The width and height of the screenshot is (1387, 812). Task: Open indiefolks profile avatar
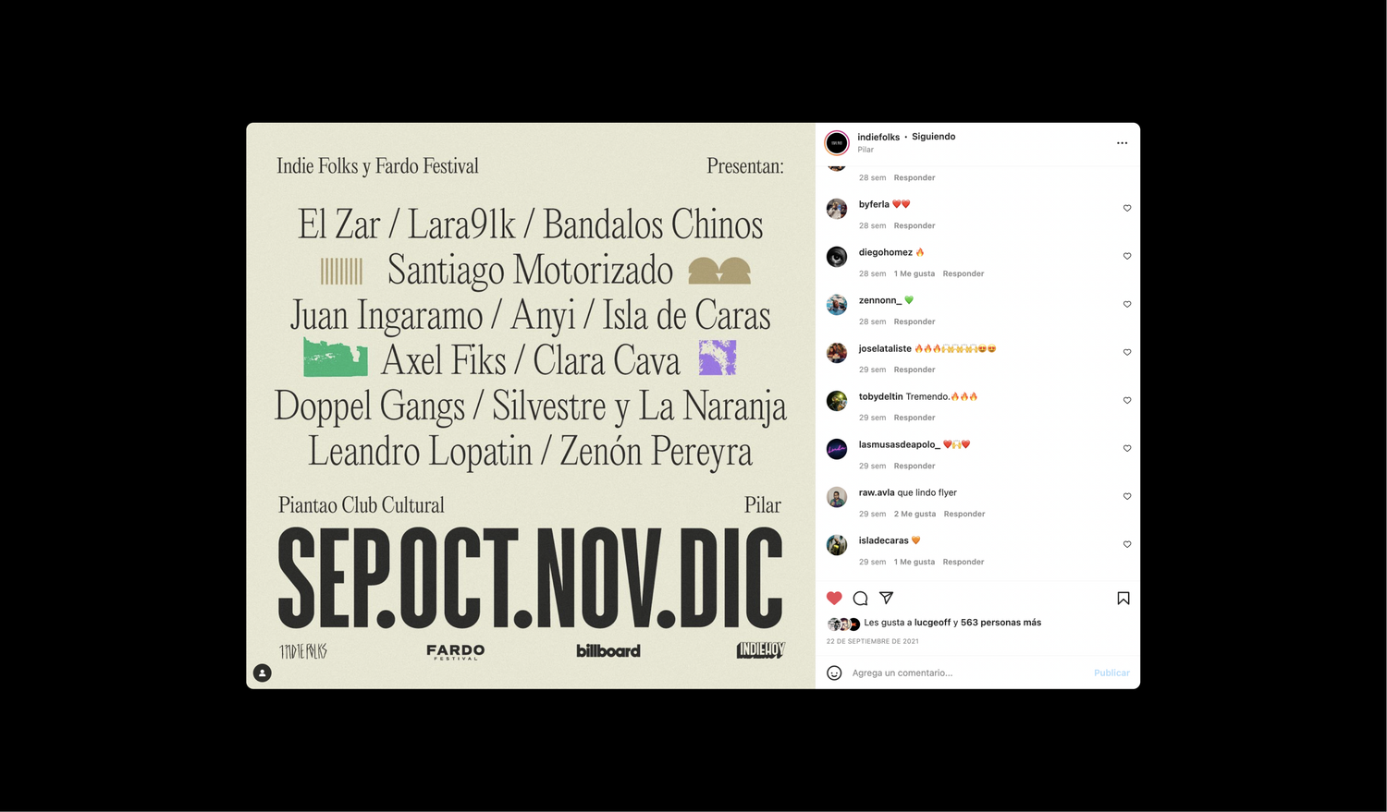[x=837, y=143]
